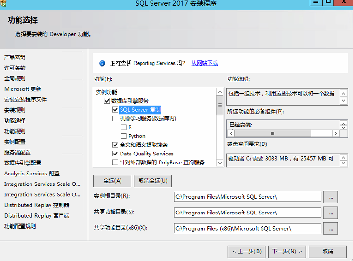Click the 实例功能 tree heading
This screenshot has height=261, width=353.
coord(107,92)
